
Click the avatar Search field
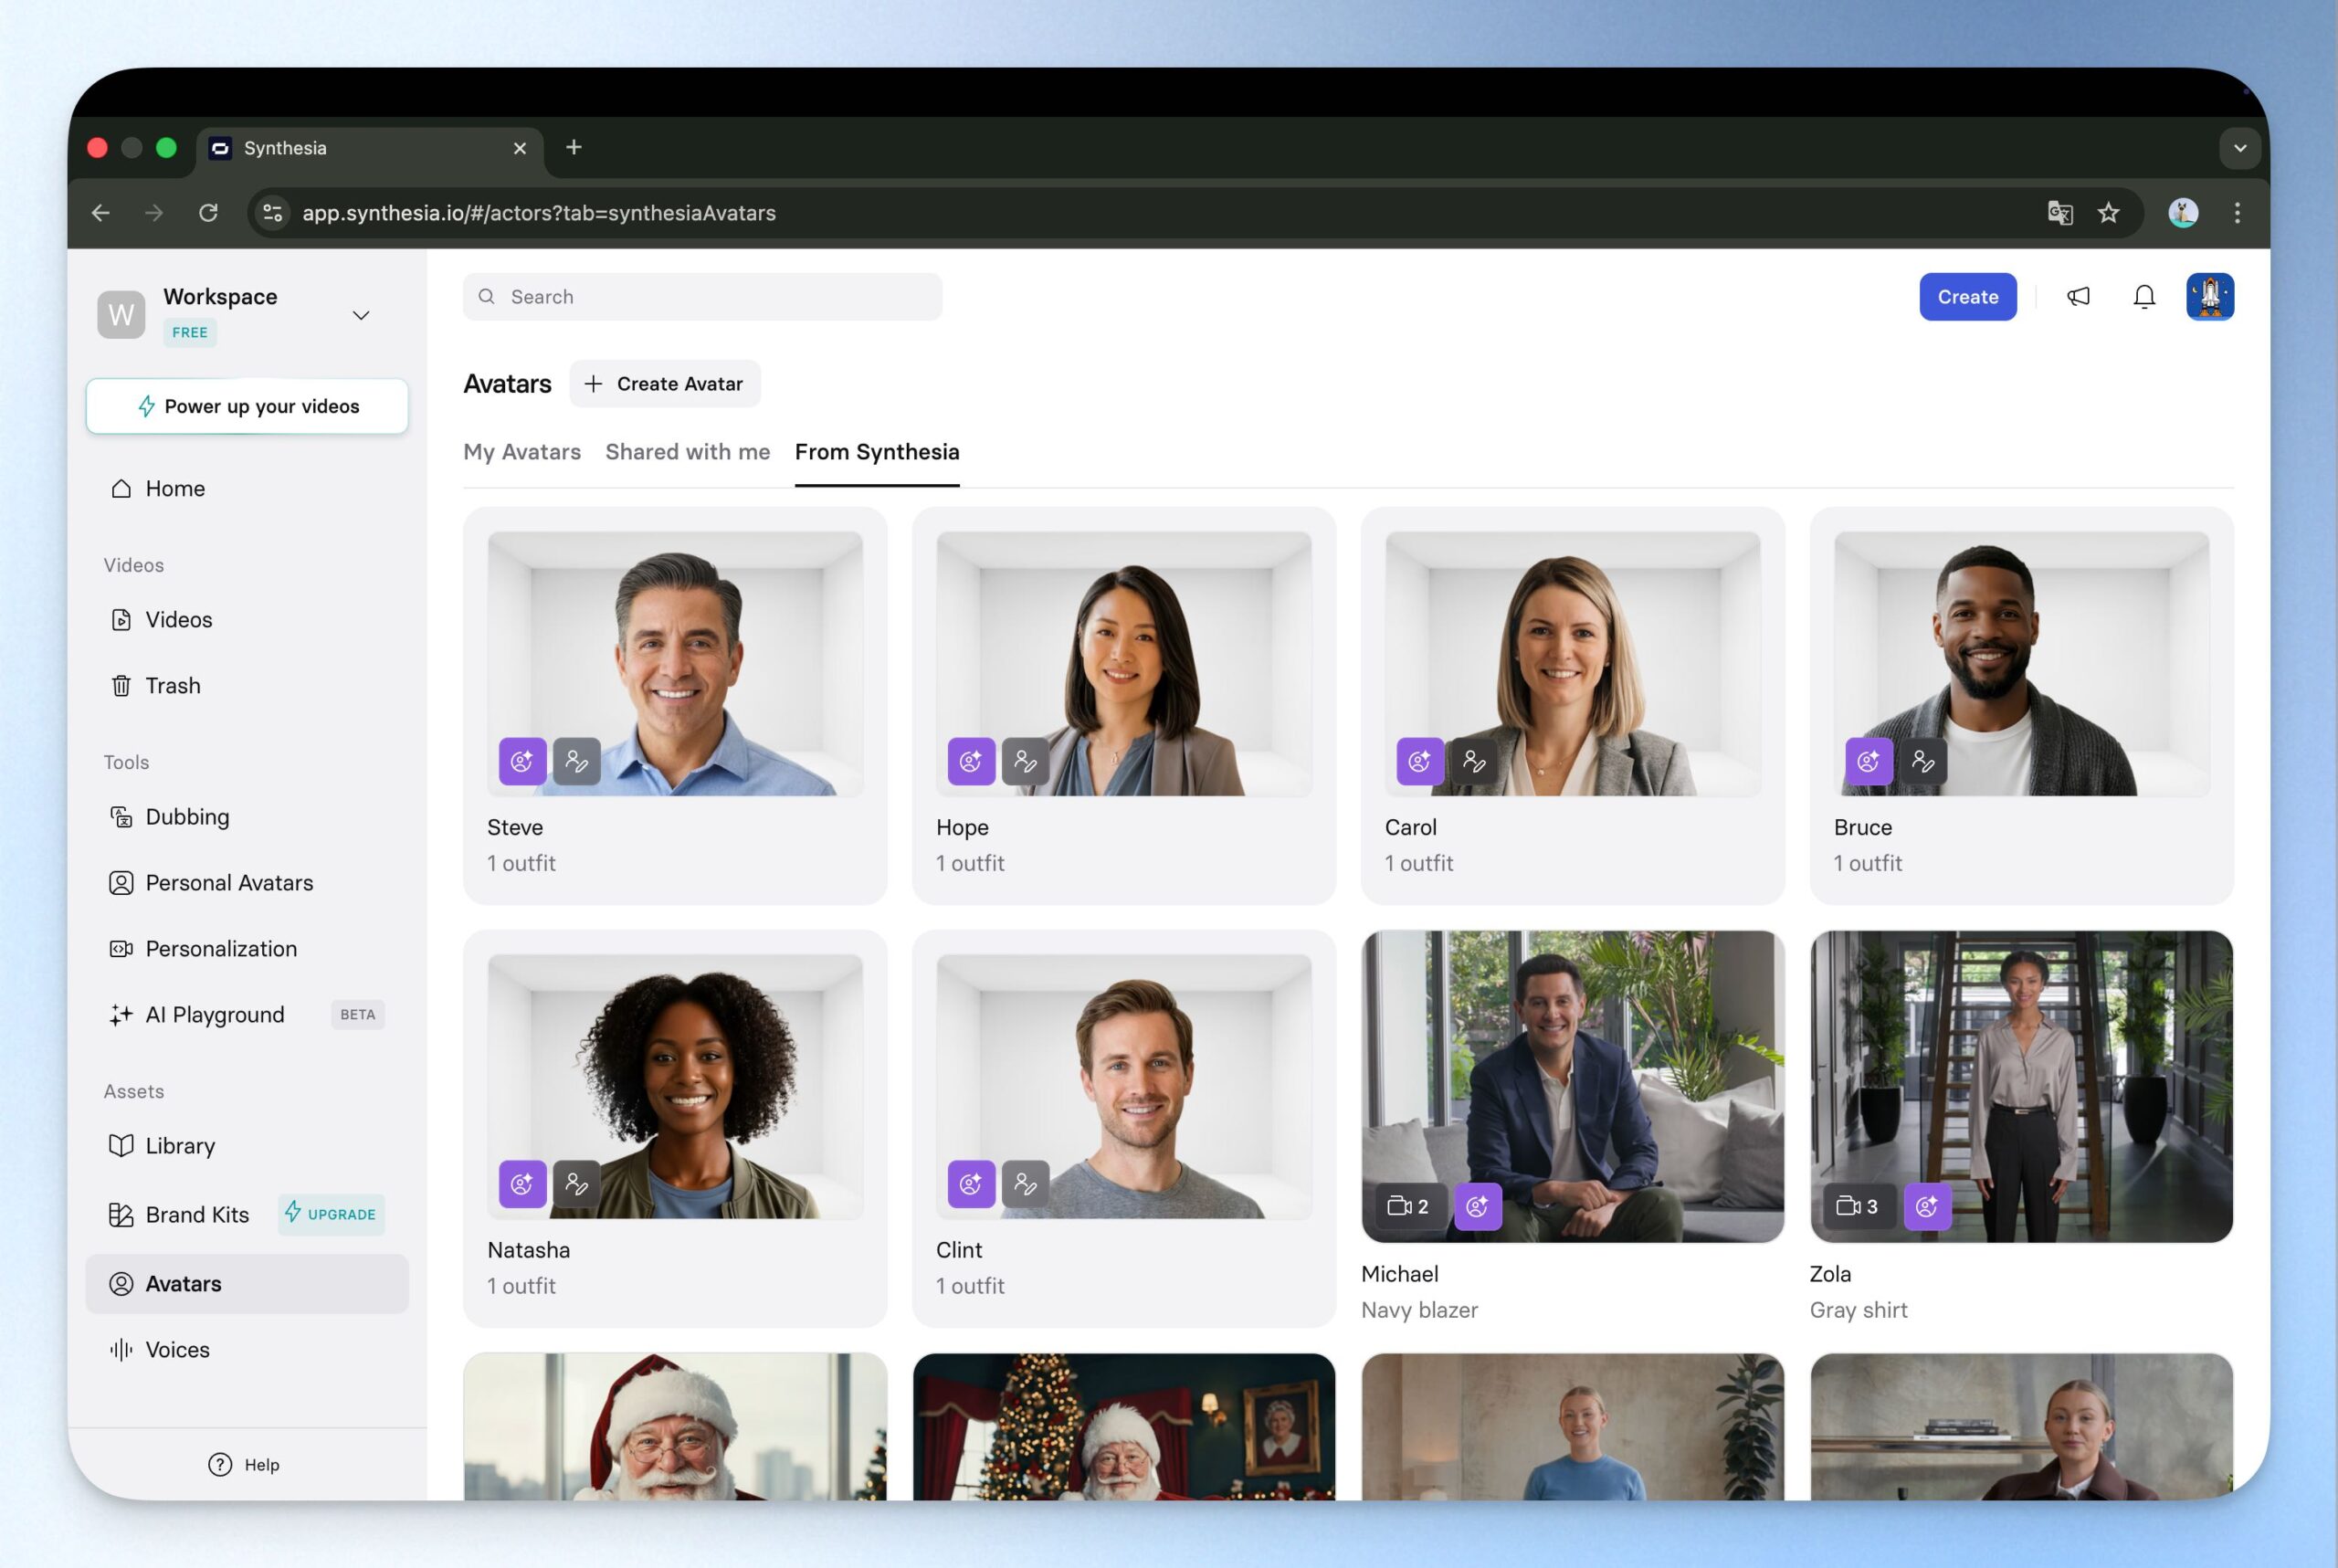tap(702, 296)
